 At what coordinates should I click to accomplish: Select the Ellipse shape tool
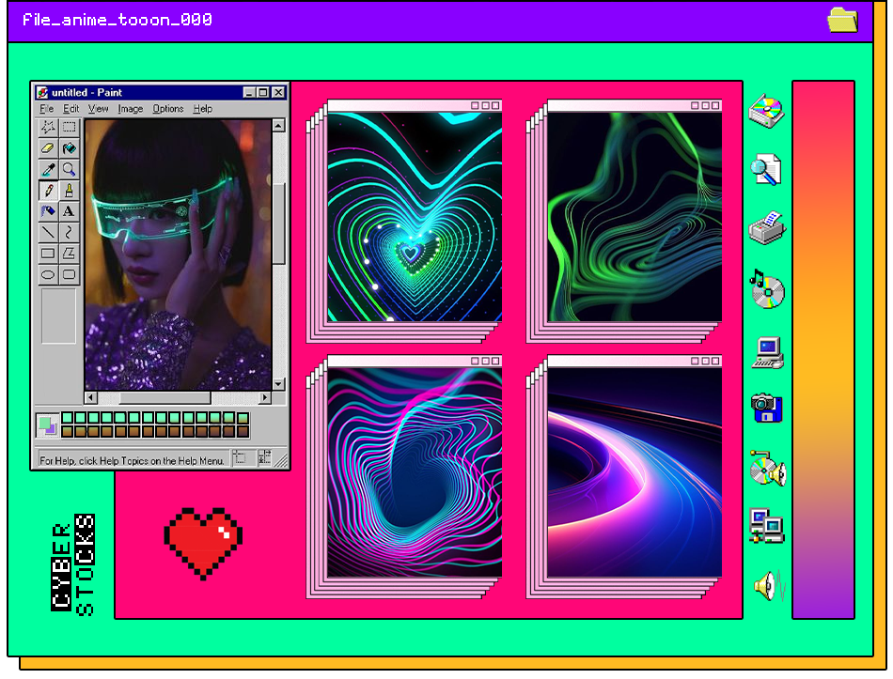pyautogui.click(x=48, y=274)
